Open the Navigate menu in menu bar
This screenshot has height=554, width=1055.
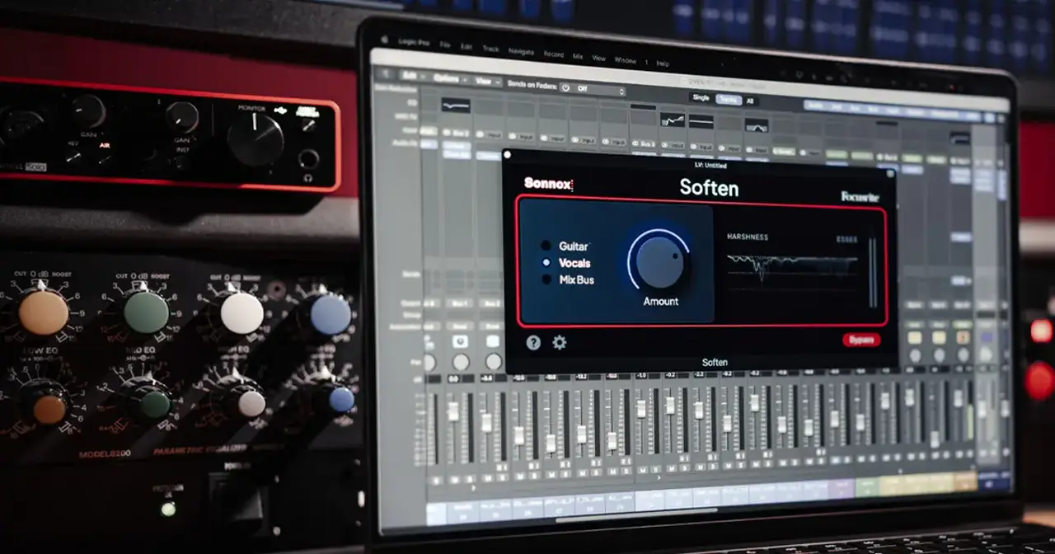pos(521,52)
